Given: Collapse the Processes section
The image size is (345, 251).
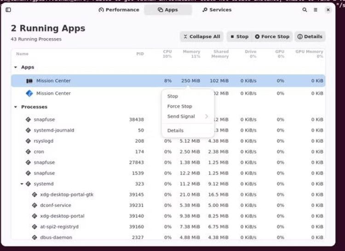Looking at the screenshot, I should (x=16, y=107).
